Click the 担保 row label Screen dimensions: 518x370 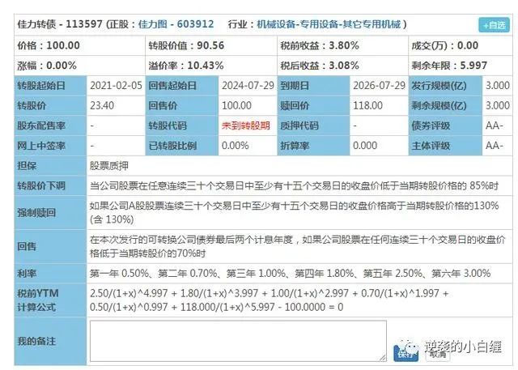coord(50,166)
